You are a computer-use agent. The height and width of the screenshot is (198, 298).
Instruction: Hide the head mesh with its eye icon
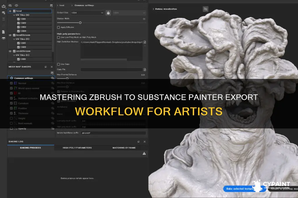[x=10, y=11]
